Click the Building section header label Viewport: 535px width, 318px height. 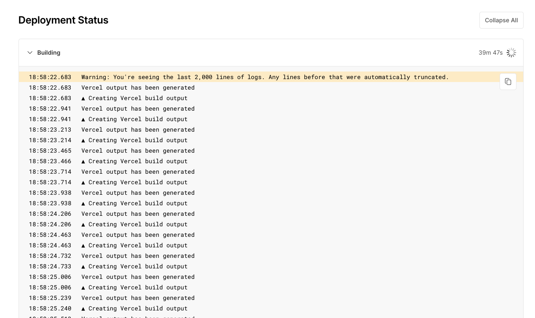click(49, 53)
